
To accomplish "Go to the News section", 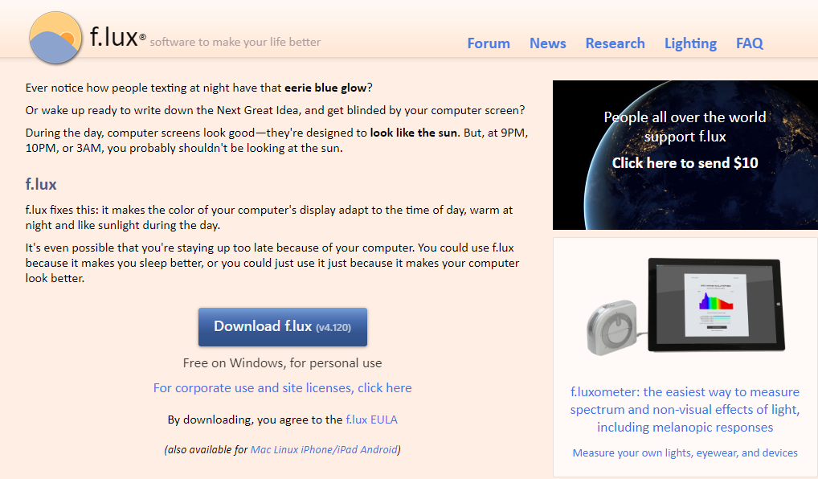I will coord(547,43).
